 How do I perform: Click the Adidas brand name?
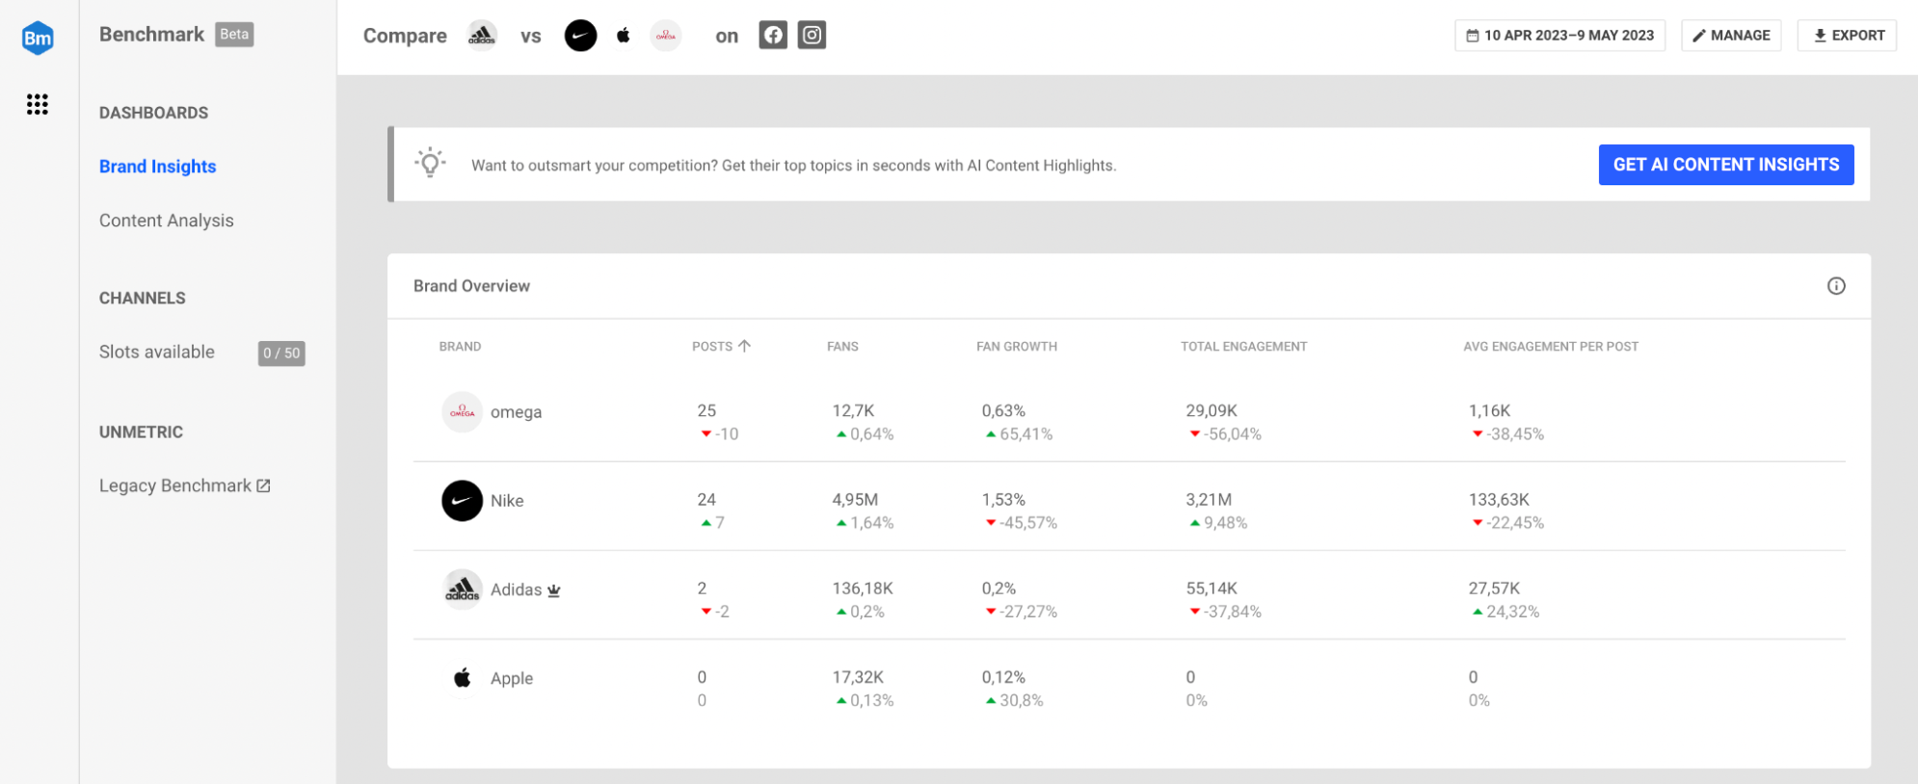516,589
